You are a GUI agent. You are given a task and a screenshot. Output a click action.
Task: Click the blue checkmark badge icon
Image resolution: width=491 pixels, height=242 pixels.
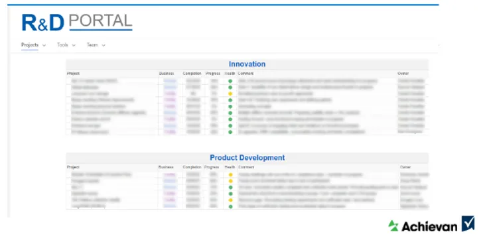[x=468, y=223]
